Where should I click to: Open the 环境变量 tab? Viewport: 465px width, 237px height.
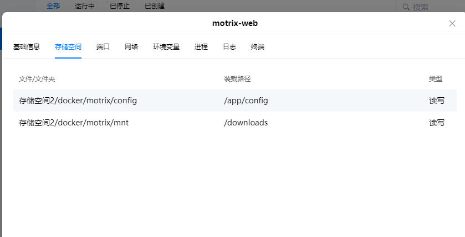tap(166, 47)
